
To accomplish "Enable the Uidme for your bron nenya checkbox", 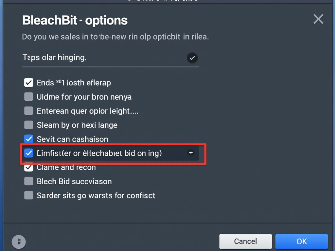I will 29,97.
